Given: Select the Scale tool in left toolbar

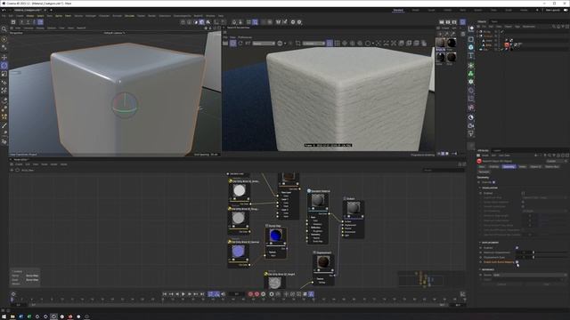Looking at the screenshot, I should (x=4, y=74).
